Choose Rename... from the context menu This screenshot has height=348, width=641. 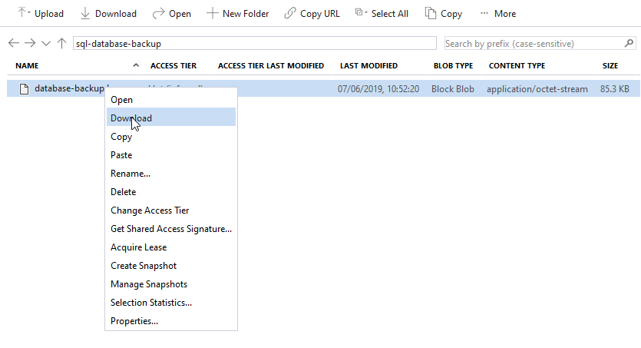[x=171, y=174]
